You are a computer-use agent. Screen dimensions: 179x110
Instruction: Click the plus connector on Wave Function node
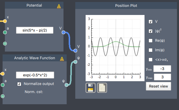(x=3, y=96)
